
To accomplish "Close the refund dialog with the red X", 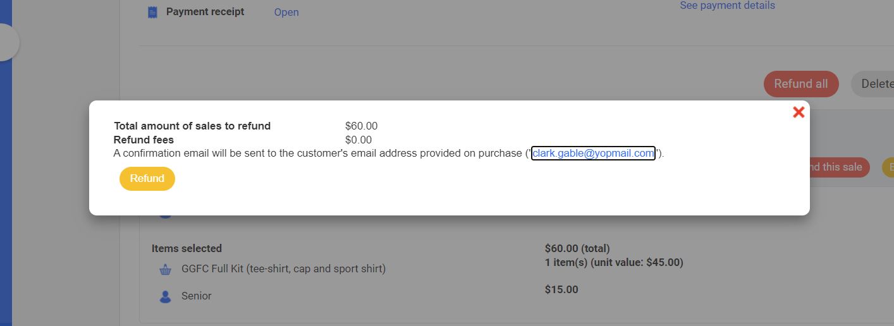I will (x=799, y=112).
